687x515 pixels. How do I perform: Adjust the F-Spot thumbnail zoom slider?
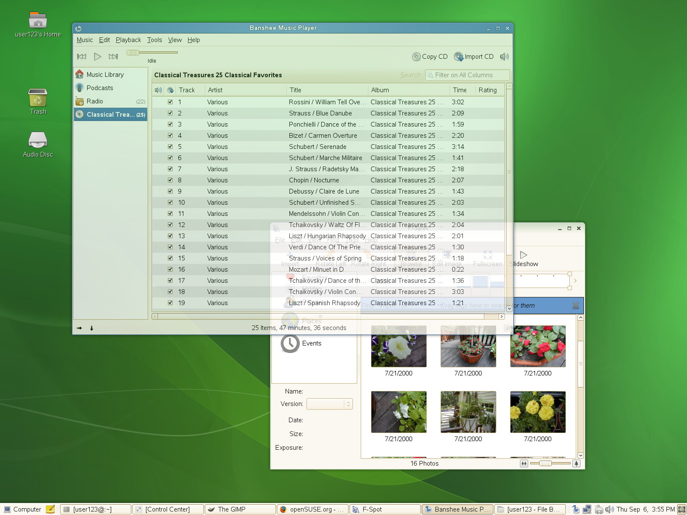pos(546,463)
